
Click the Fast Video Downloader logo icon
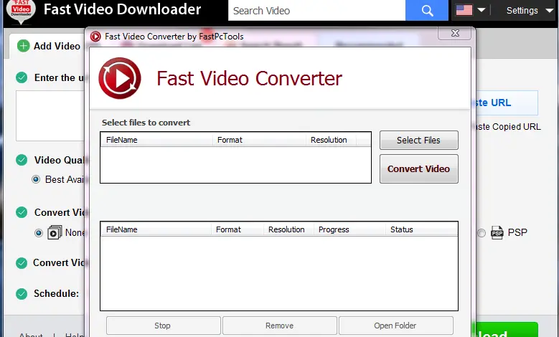pyautogui.click(x=21, y=11)
